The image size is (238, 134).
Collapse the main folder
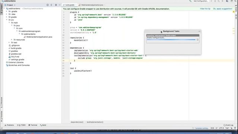point(9,23)
